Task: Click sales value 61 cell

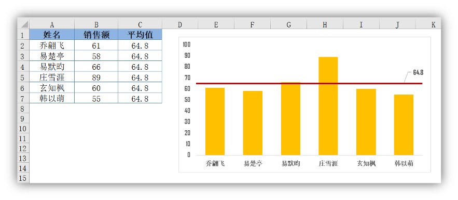Action: (x=96, y=45)
